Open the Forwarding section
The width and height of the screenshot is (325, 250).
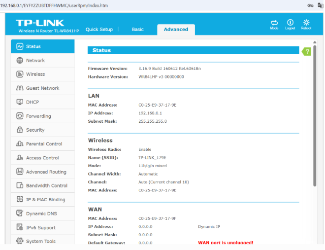38,116
